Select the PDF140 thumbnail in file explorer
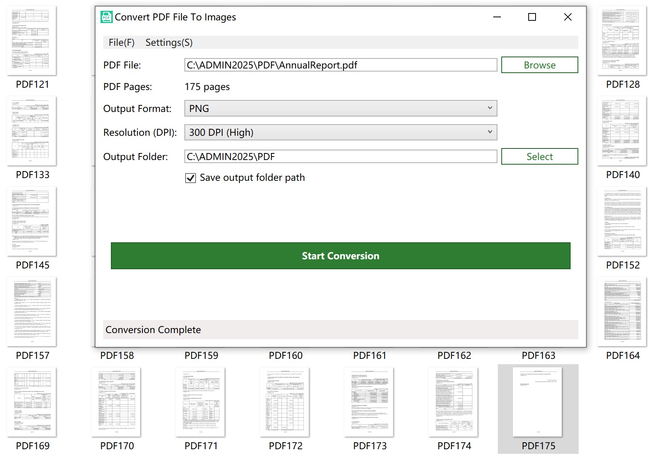This screenshot has width=658, height=460. click(622, 131)
